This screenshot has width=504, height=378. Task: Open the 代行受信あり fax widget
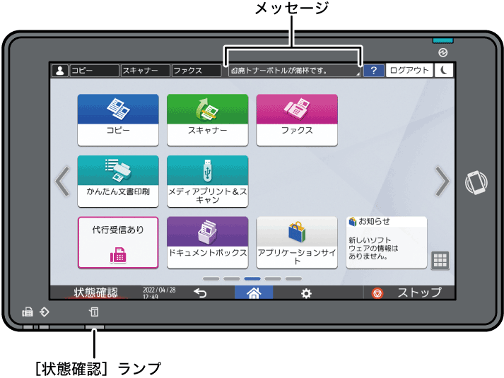coord(118,242)
